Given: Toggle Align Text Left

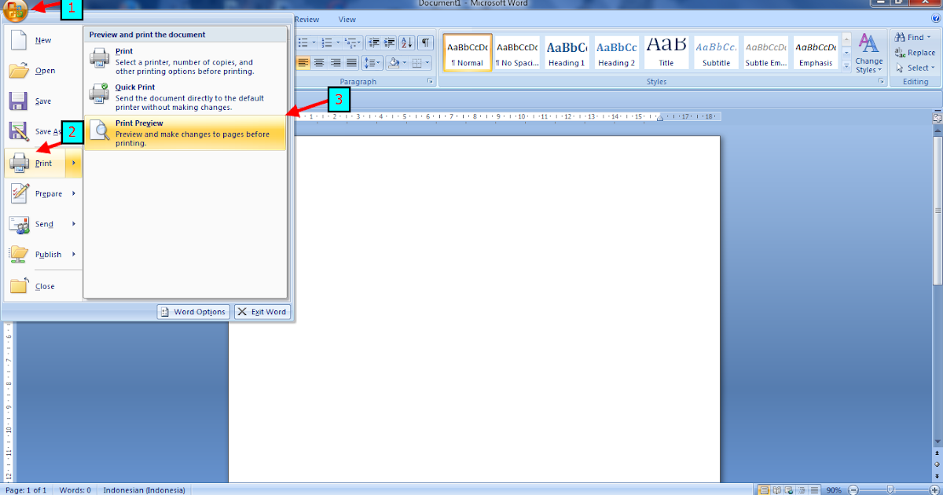Looking at the screenshot, I should [x=303, y=63].
